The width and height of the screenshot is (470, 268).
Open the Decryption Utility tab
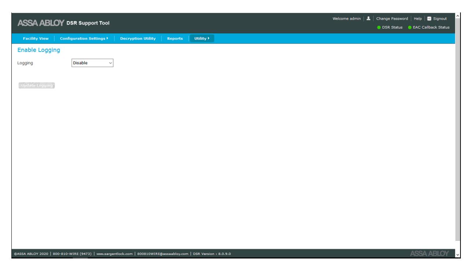tap(138, 38)
